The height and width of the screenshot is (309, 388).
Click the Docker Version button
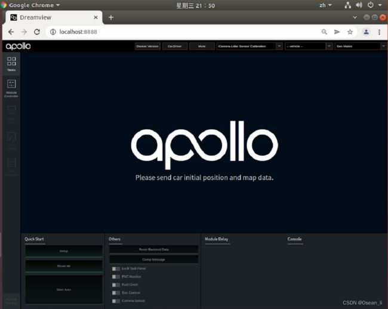tap(147, 47)
